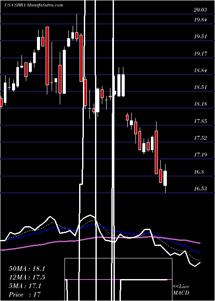Screen dimensions: 215x301
Task: Click the 17.52 price level label
Action: click(200, 138)
